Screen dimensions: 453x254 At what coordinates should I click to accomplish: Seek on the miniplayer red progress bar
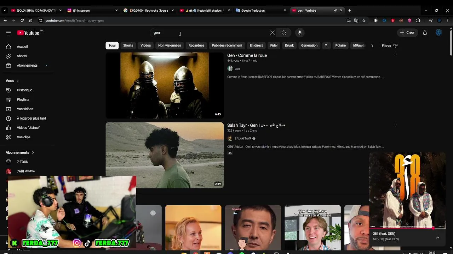407,228
